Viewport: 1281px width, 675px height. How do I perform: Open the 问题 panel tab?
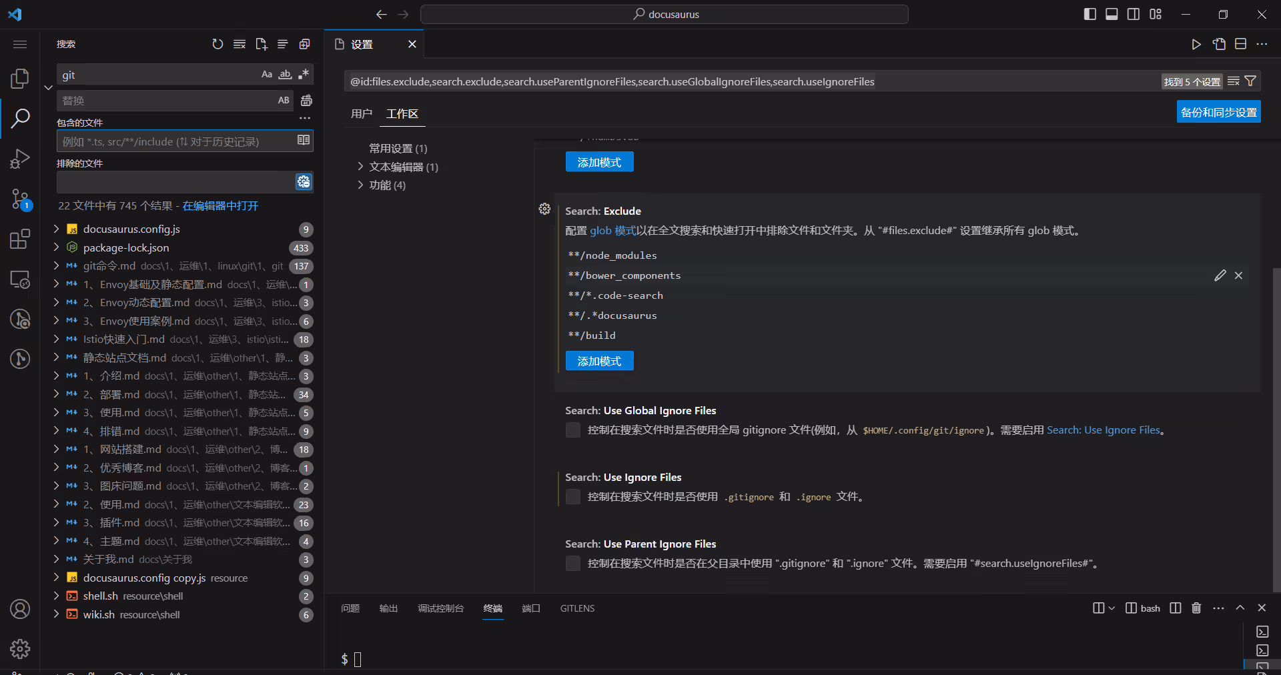click(x=350, y=608)
